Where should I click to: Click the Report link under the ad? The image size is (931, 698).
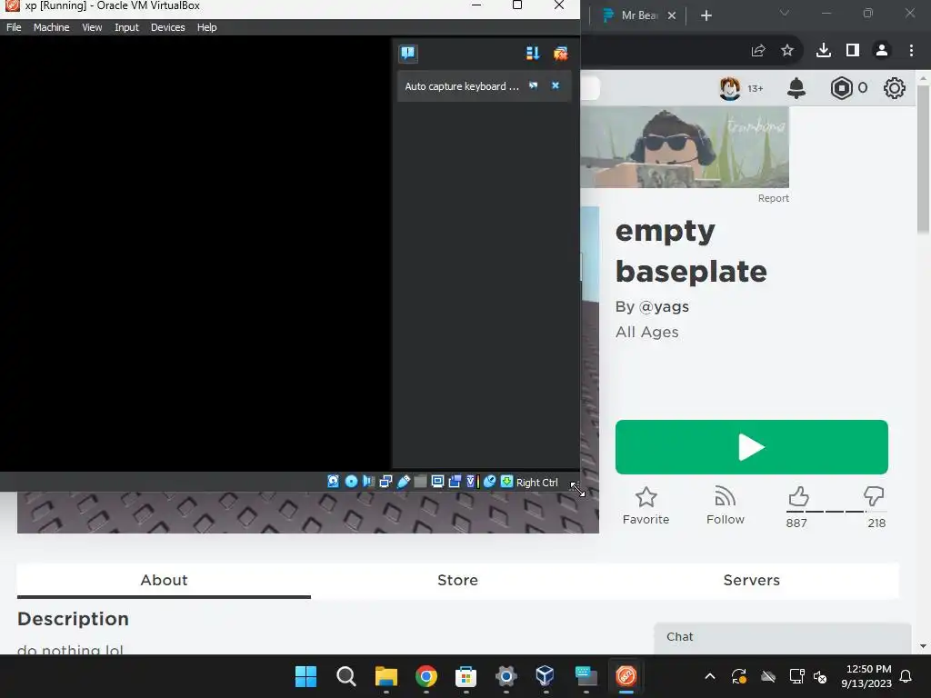pos(773,198)
